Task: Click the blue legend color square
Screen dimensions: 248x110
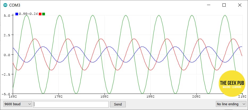Action: 17,14
